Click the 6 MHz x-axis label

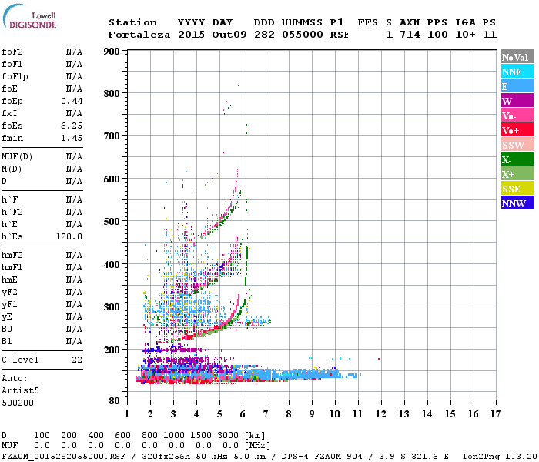coord(243,414)
